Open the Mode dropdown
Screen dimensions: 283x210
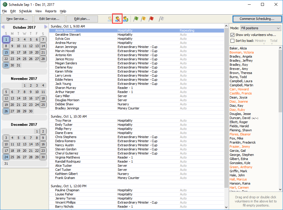[260, 28]
